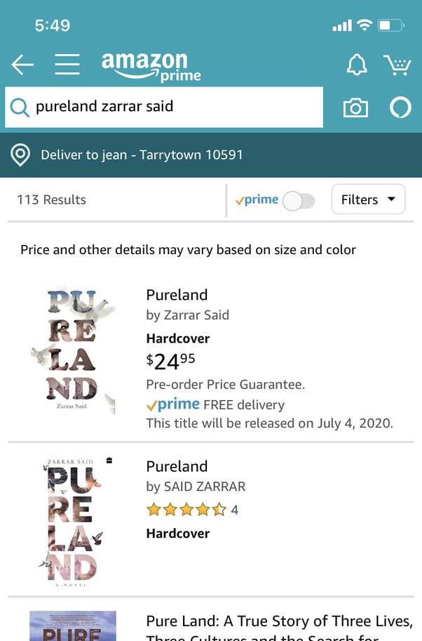
Task: Tap the search magnifier icon
Action: click(20, 107)
